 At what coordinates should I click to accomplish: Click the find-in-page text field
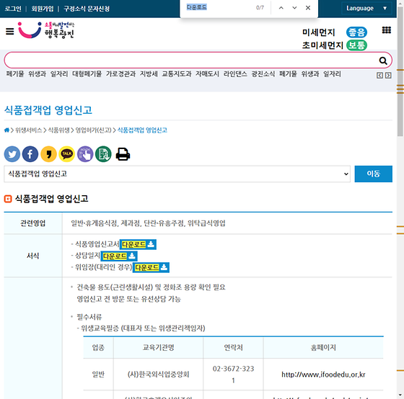point(219,7)
